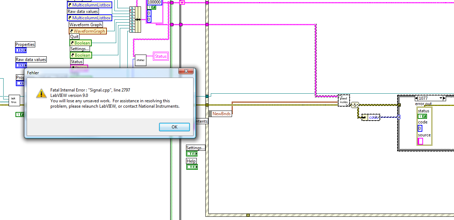Click Settings... label above the Boolean reference
The width and height of the screenshot is (454, 220).
tap(80, 49)
